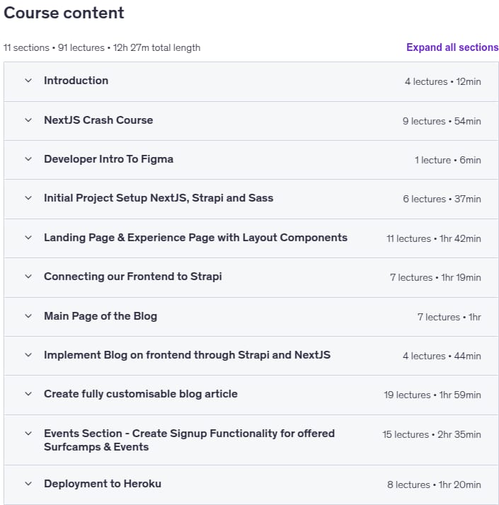
Task: Open Initial Project Setup NextJS, Strapi and Sass
Action: coord(159,198)
